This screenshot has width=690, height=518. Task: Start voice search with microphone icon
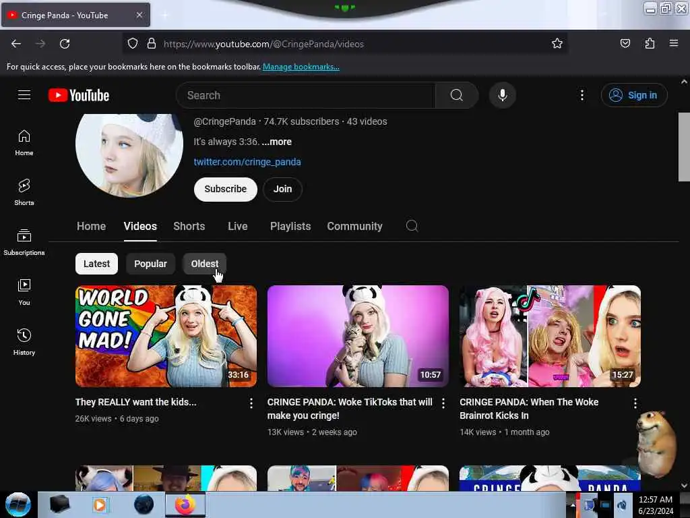502,95
